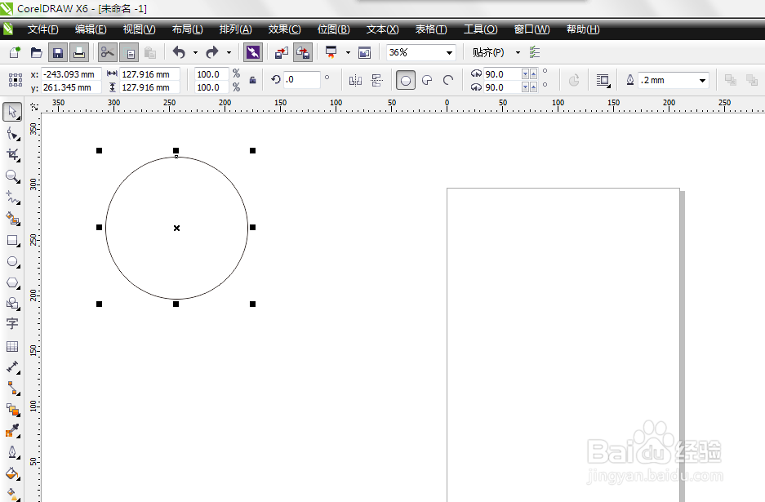Select the Pick tool in the toolbox
765x502 pixels.
pos(12,112)
